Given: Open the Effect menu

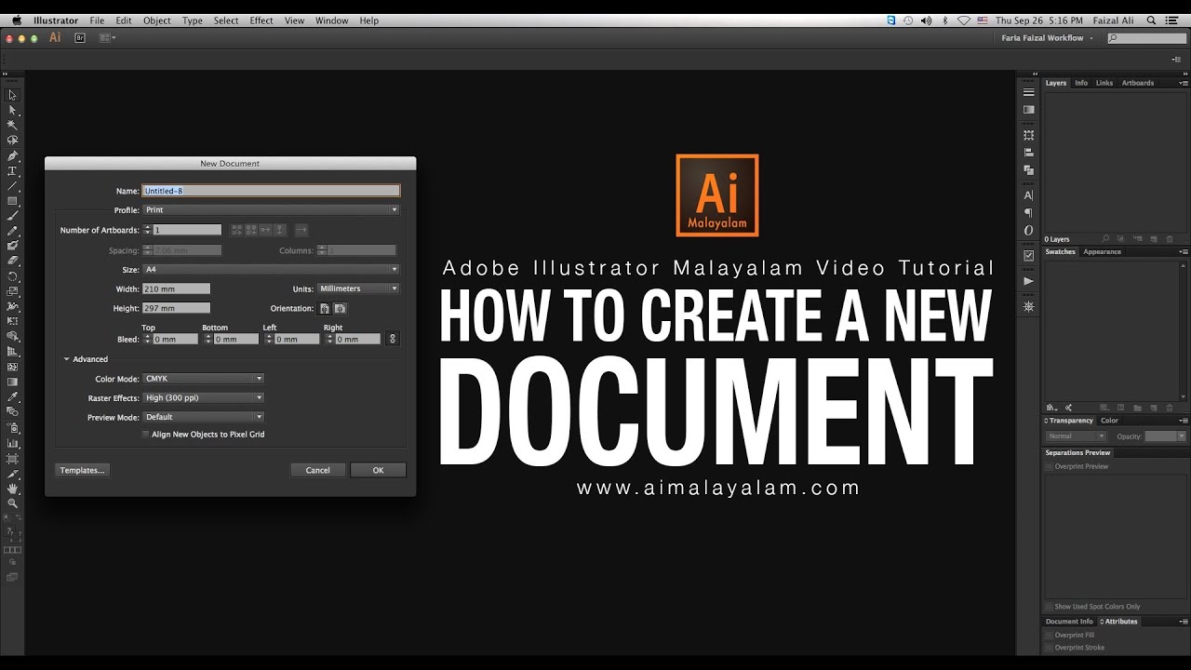Looking at the screenshot, I should point(261,20).
